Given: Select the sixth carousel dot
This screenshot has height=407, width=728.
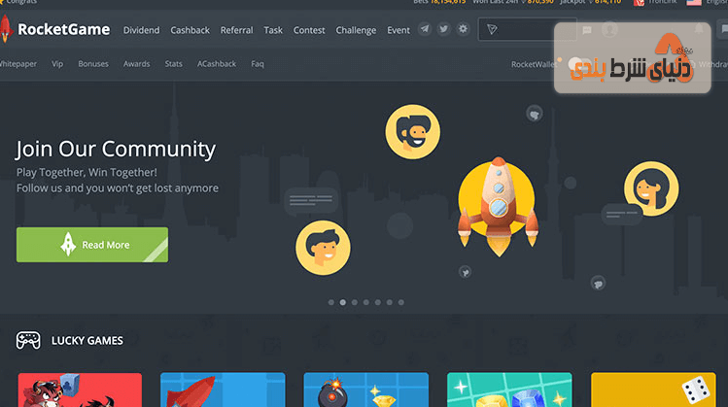Looking at the screenshot, I should 389,303.
